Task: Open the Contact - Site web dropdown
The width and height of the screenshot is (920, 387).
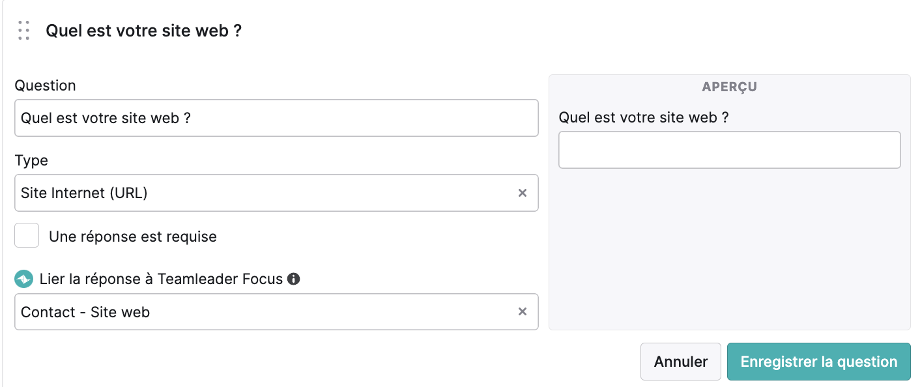Action: pos(276,312)
